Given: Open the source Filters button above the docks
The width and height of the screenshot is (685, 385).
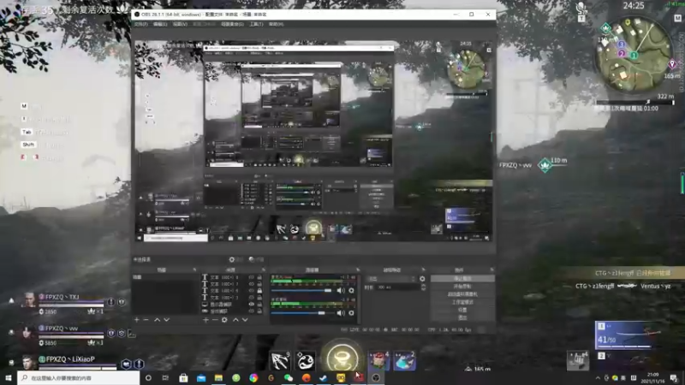Looking at the screenshot, I should point(256,259).
